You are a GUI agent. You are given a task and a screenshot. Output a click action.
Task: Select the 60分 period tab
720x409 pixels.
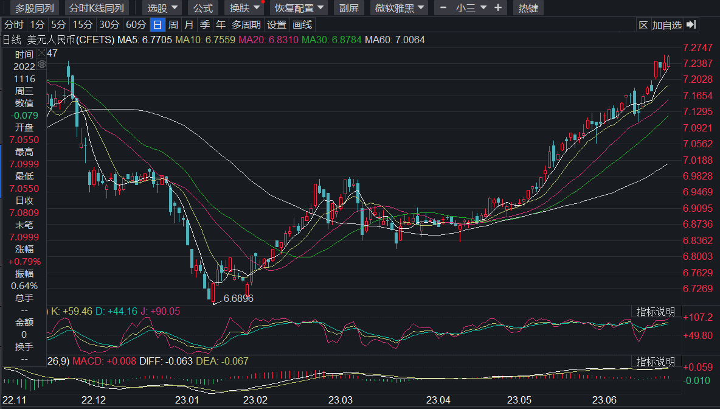pos(136,25)
